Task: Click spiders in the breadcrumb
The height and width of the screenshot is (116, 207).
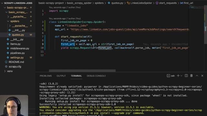Action: 99,3
